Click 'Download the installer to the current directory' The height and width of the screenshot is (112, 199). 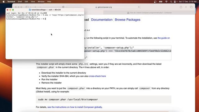pyautogui.click(x=63, y=73)
